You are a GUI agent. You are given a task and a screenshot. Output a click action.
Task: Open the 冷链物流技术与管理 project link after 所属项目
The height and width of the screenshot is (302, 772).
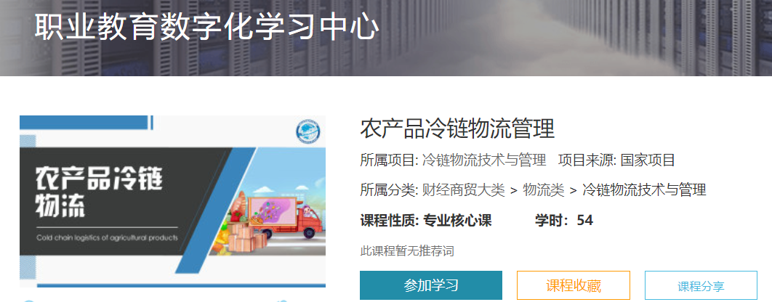point(484,160)
